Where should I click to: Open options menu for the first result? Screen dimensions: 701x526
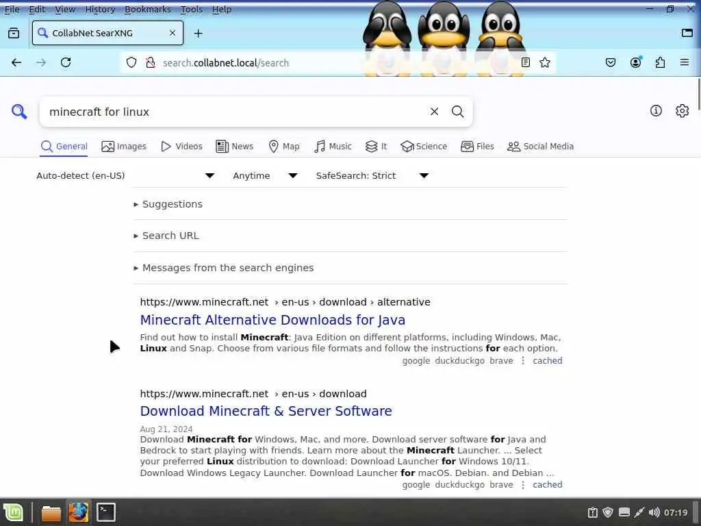pyautogui.click(x=522, y=360)
